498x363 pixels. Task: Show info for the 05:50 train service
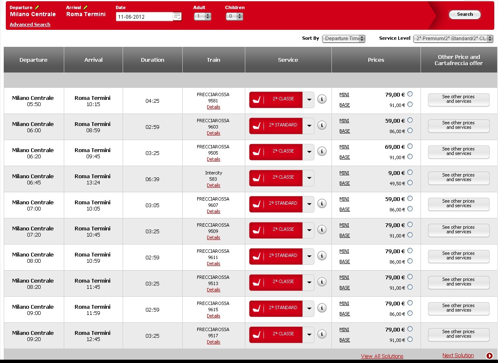(x=322, y=99)
